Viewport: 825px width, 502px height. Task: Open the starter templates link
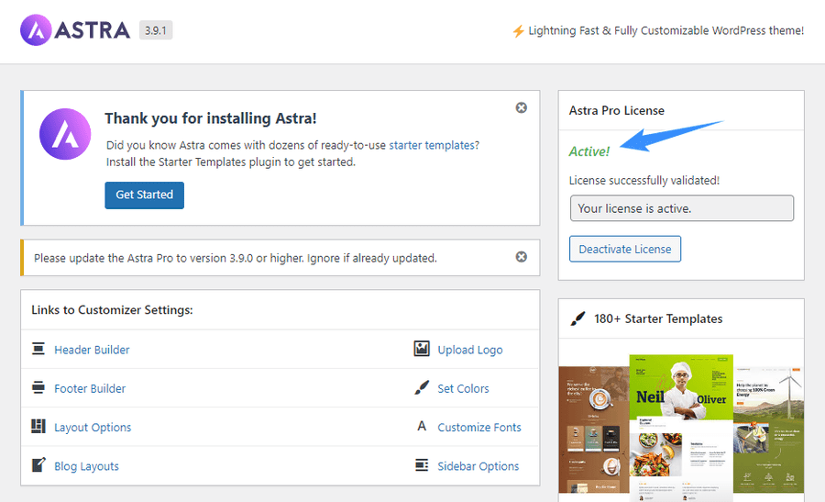point(434,145)
